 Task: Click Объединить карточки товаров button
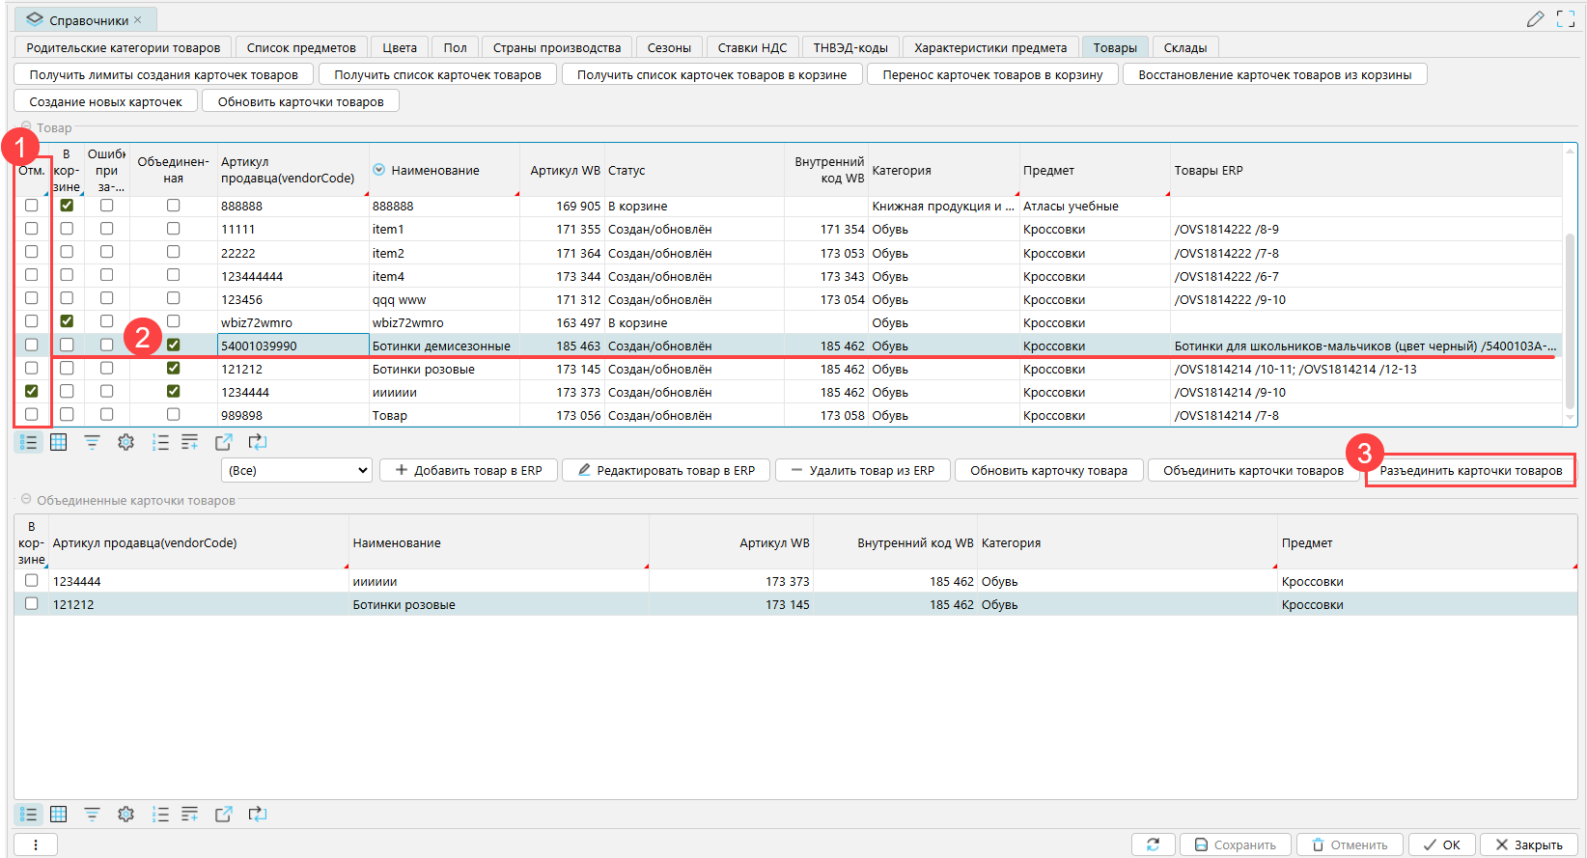tap(1253, 470)
